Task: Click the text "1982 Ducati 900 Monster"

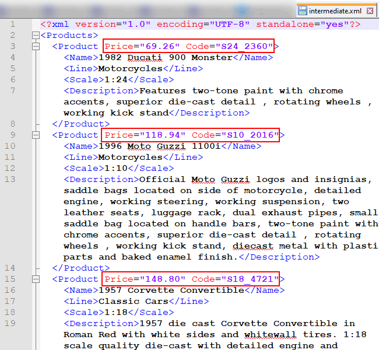Action: click(166, 58)
